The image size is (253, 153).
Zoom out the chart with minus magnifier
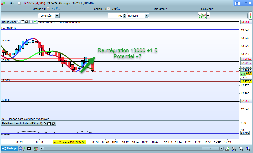(241, 149)
